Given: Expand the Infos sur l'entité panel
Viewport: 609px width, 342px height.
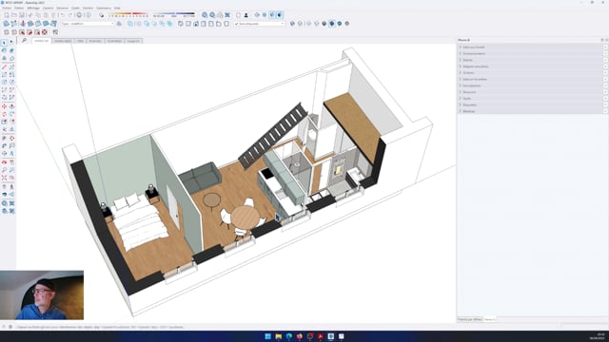Looking at the screenshot, I should [532, 47].
